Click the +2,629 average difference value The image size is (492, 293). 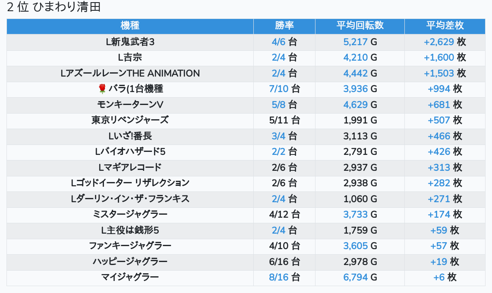pos(438,42)
